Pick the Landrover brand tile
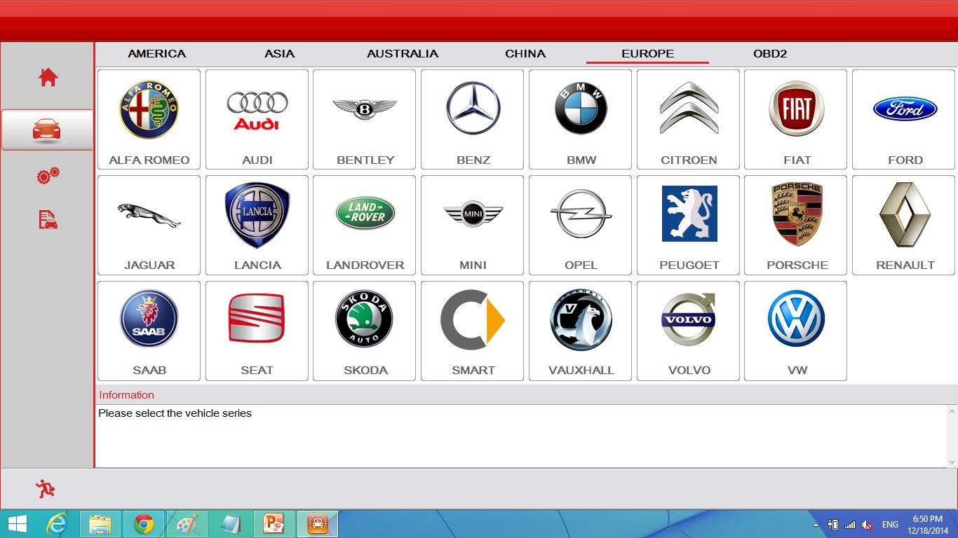 tap(365, 225)
